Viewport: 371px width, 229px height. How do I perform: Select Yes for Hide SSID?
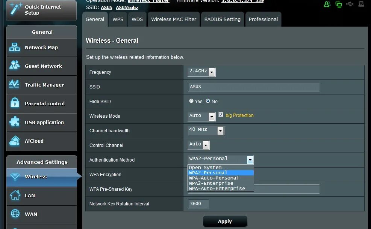(191, 101)
